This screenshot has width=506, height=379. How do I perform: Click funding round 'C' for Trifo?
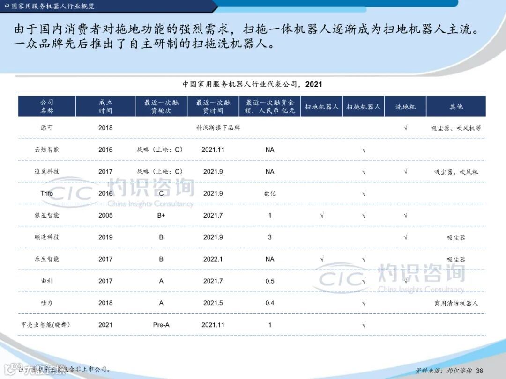[x=161, y=193]
